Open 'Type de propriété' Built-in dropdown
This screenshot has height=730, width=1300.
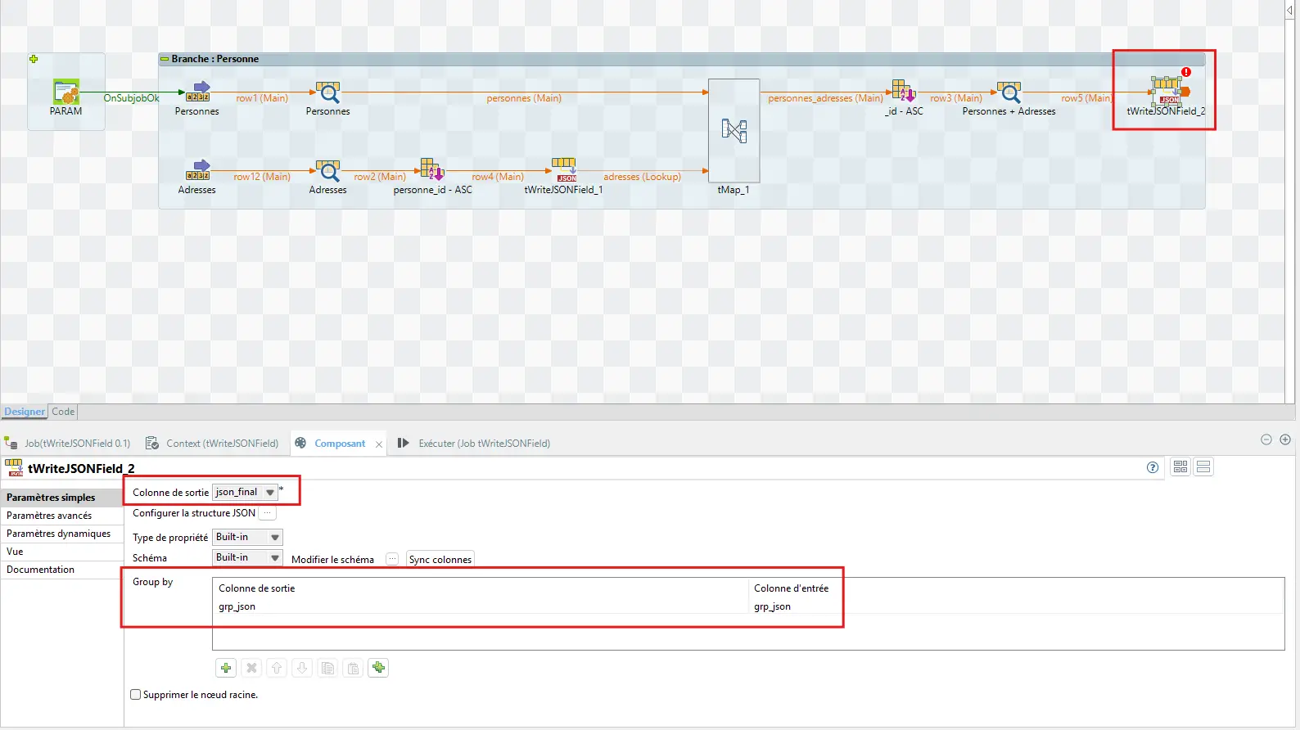[x=275, y=538]
